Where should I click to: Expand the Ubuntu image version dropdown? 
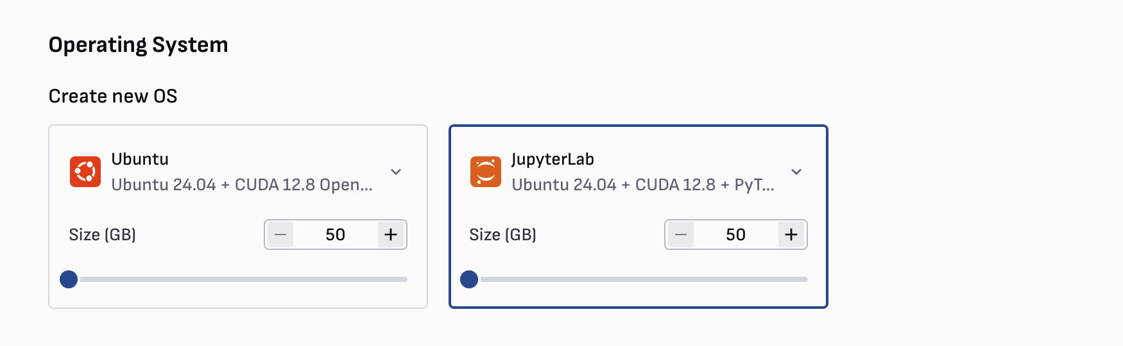click(396, 172)
